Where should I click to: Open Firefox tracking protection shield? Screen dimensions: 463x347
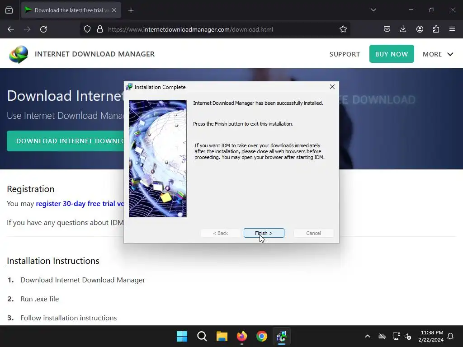[x=87, y=29]
